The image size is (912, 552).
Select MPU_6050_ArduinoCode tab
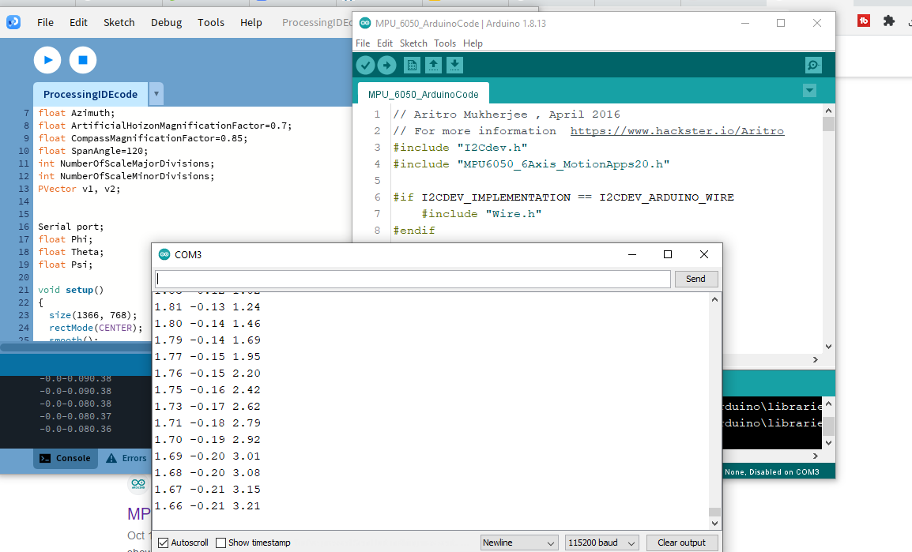424,94
